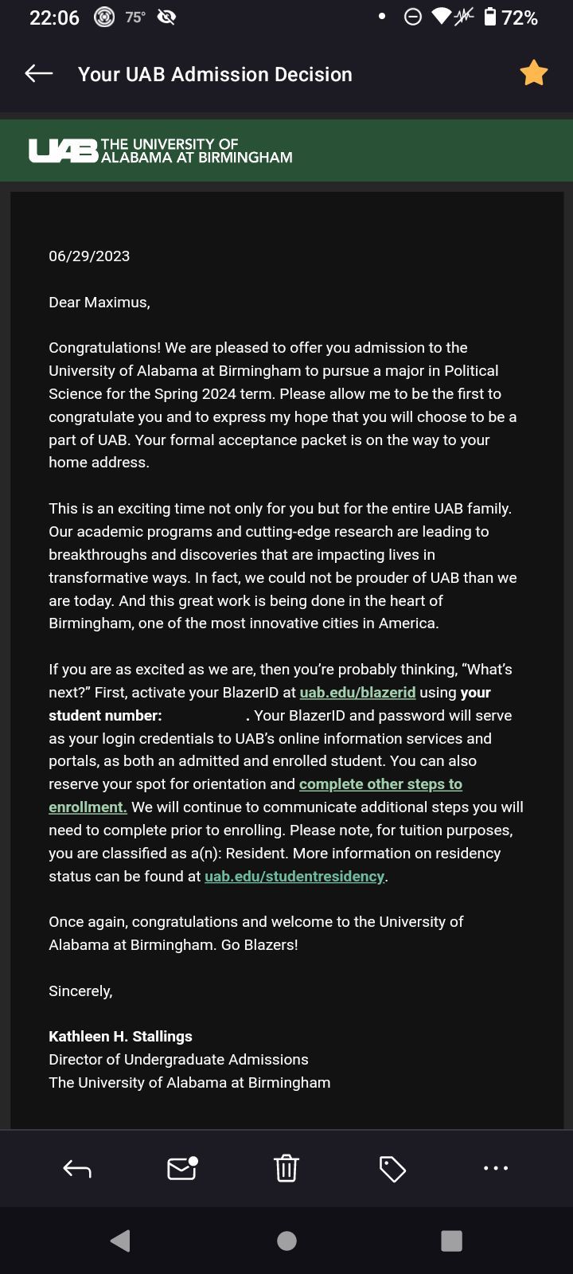Delete the email using the trash icon
This screenshot has width=573, height=1274.
(286, 1168)
